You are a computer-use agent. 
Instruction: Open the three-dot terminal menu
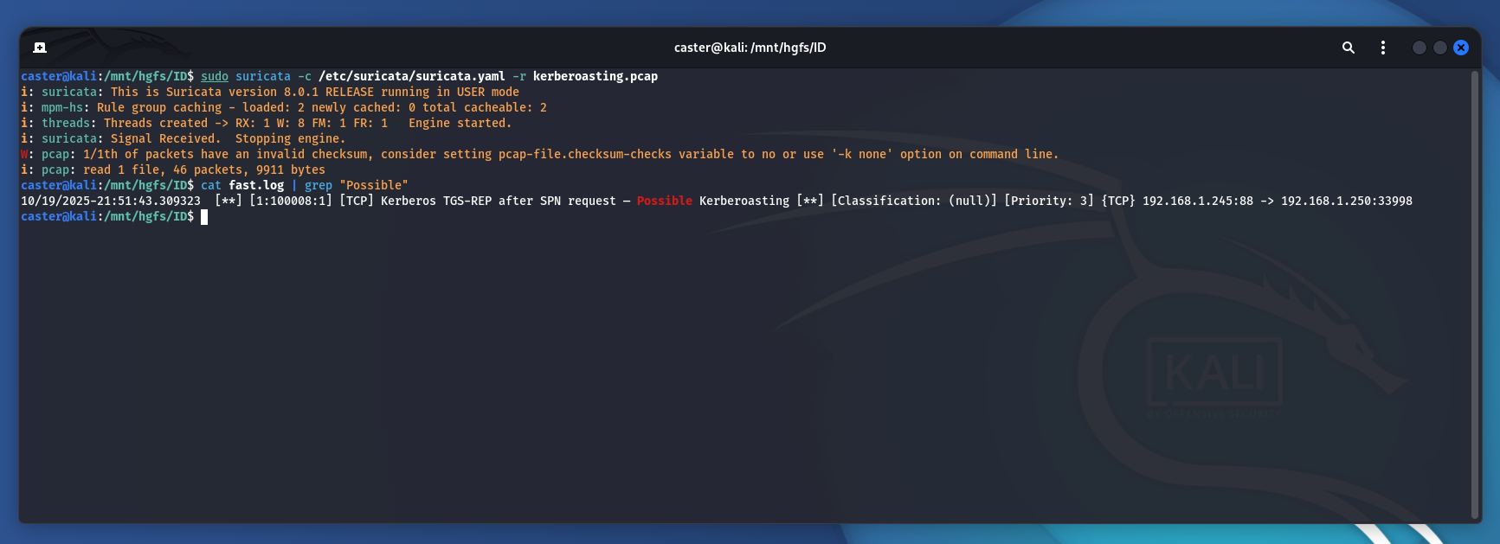(x=1382, y=48)
